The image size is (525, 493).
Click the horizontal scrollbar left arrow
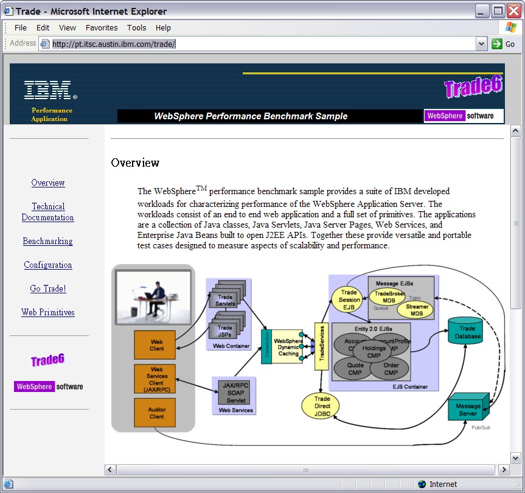110,469
